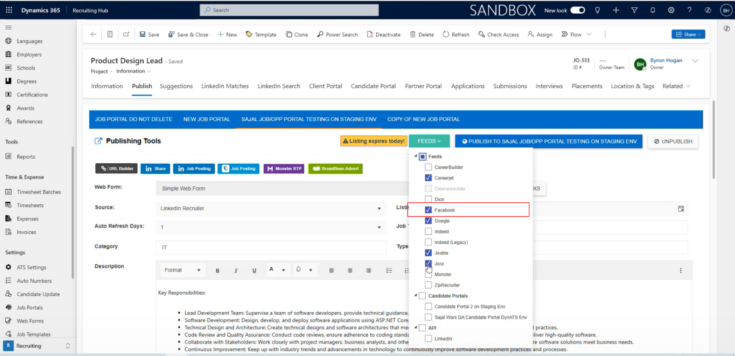Collapse the Feeds tree group

pos(415,156)
